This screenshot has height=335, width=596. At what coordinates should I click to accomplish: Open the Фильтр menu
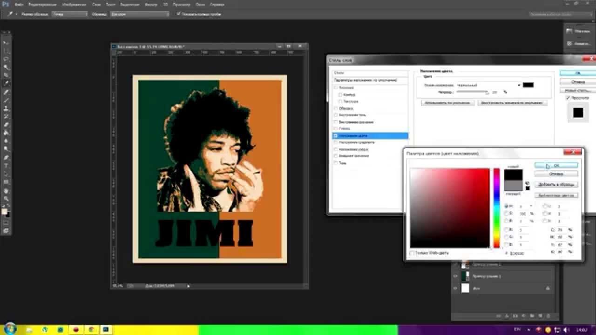[x=151, y=4]
